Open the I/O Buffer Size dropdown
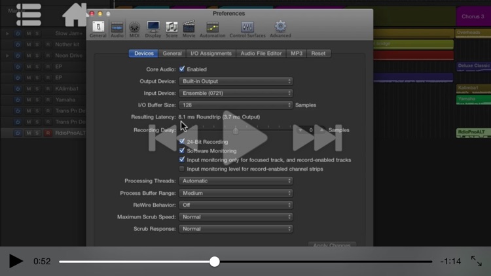491x276 pixels. [x=236, y=105]
